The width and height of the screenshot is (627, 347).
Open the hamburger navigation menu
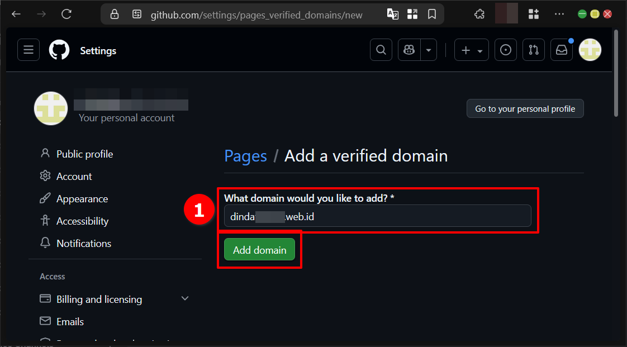(28, 50)
